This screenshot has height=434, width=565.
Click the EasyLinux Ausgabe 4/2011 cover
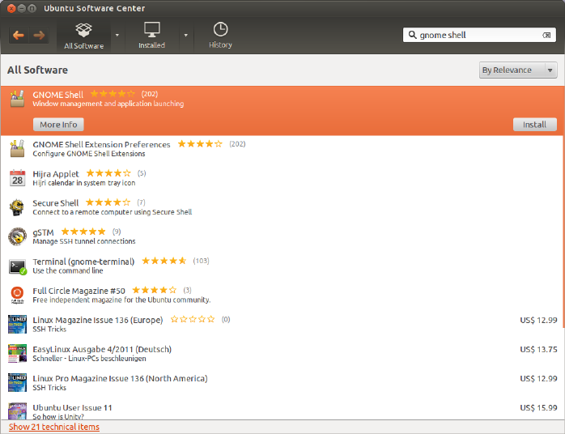[x=17, y=353]
